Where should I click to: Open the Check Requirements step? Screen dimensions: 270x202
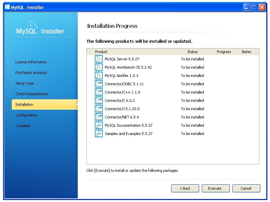(x=32, y=94)
